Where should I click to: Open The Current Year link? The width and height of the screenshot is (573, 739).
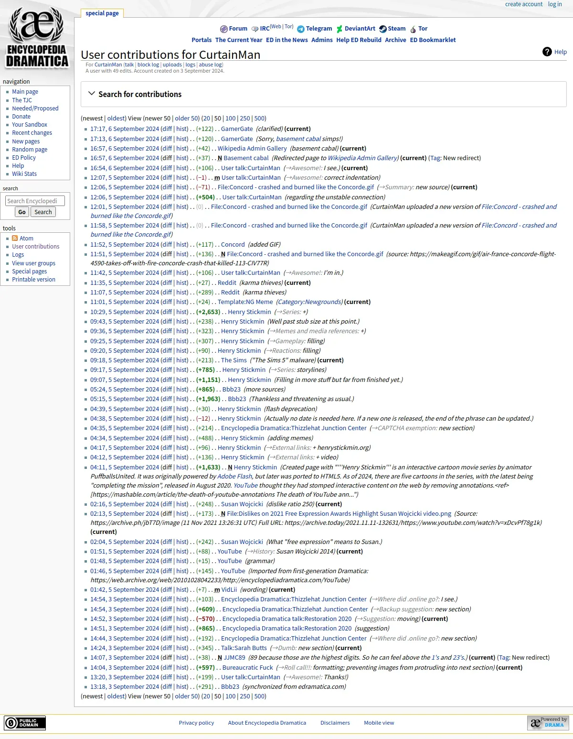click(x=239, y=40)
